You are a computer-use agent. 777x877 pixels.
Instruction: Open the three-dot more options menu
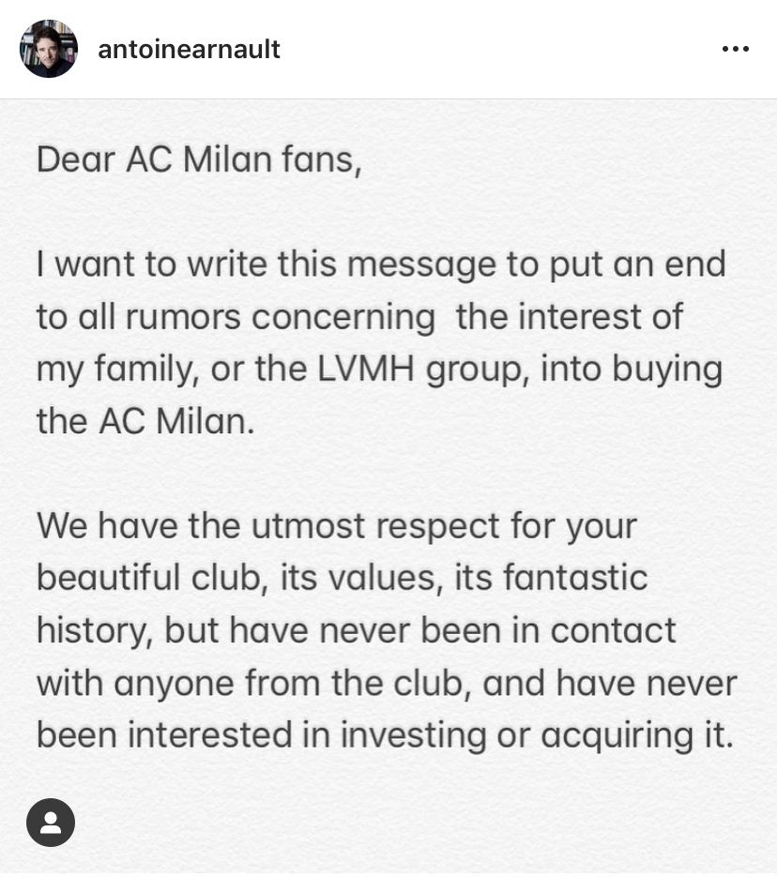pos(735,50)
